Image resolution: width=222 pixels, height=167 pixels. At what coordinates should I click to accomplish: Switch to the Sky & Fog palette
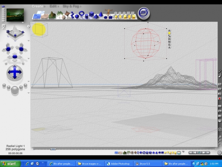click(72, 6)
